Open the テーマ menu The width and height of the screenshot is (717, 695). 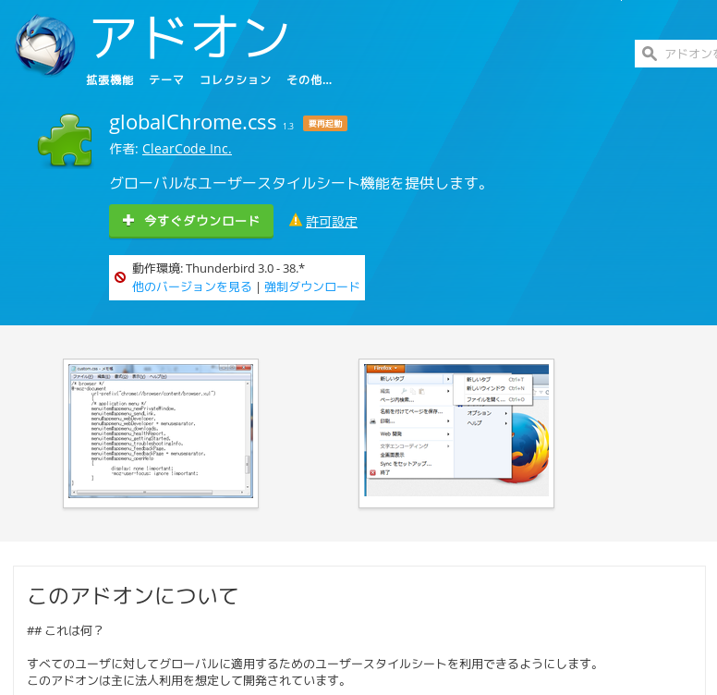point(166,80)
